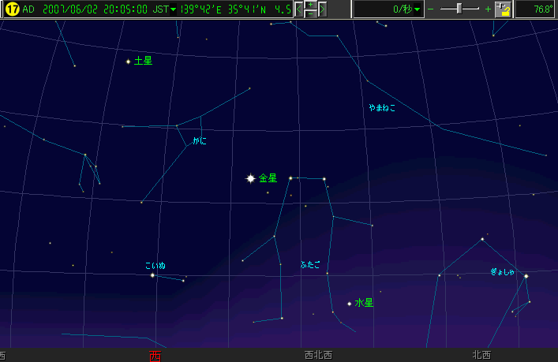This screenshot has width=558, height=362.
Task: Toggle the field-of-view lock icon
Action: (504, 9)
